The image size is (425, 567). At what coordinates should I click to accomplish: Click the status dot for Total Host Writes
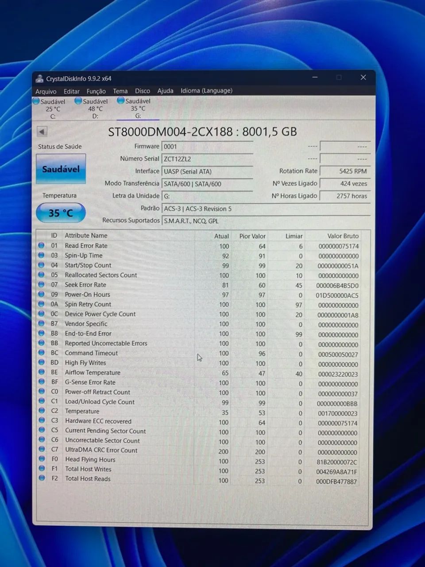tap(42, 469)
